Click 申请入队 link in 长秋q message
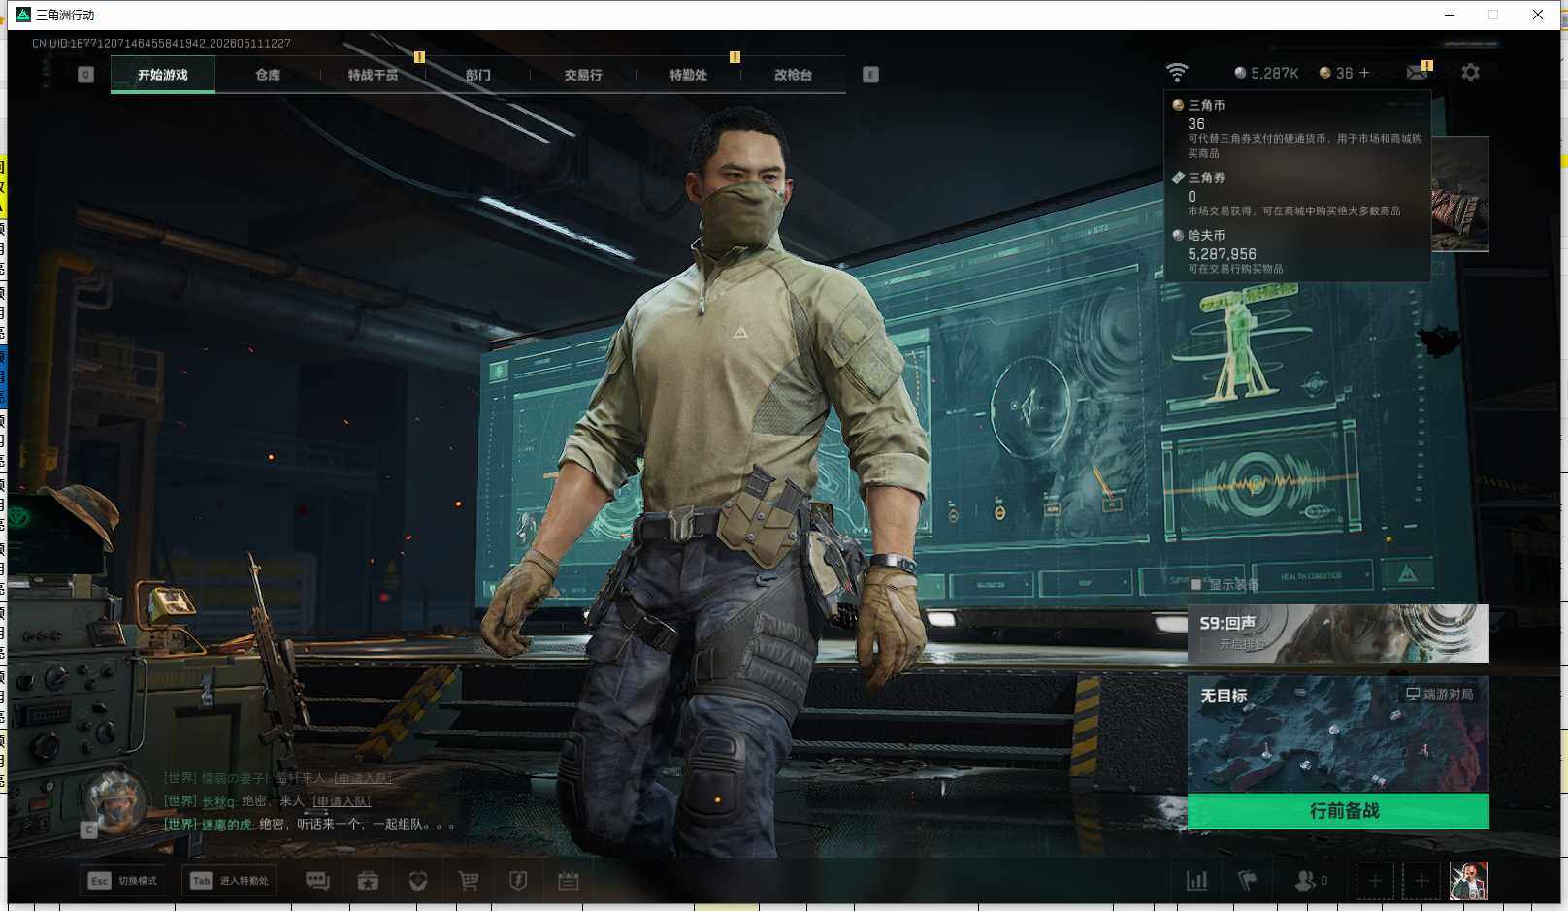The image size is (1568, 911). (342, 801)
